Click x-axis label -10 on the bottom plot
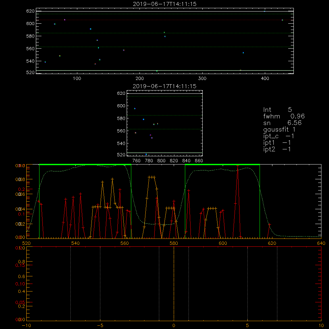Screen dimensions: 329x329 [26, 326]
